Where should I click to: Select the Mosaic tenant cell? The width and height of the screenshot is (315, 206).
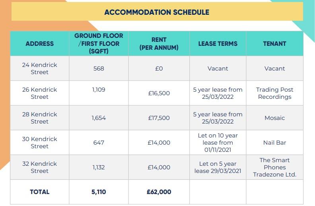click(274, 118)
